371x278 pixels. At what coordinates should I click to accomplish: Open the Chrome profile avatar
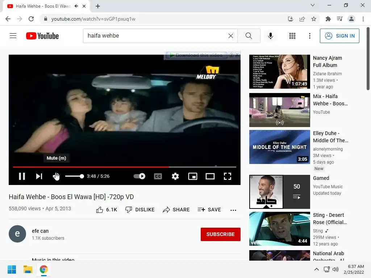pyautogui.click(x=351, y=19)
